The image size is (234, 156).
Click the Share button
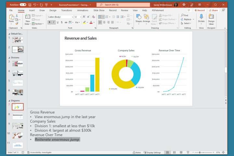213,10
